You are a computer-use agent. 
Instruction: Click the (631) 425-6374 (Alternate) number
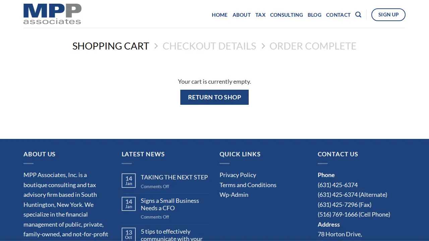[352, 194]
